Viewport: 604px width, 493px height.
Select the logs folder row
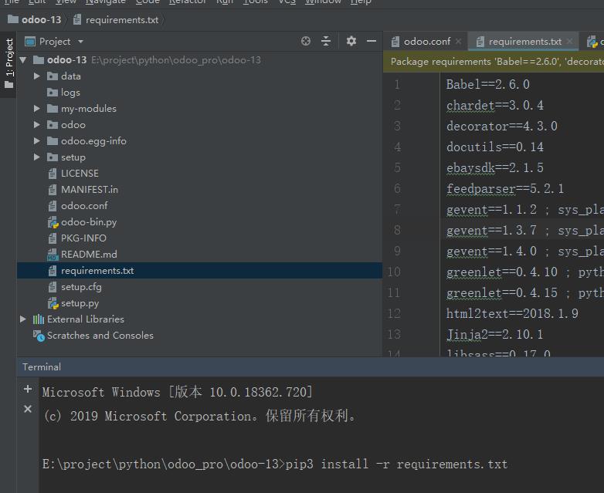(x=199, y=93)
